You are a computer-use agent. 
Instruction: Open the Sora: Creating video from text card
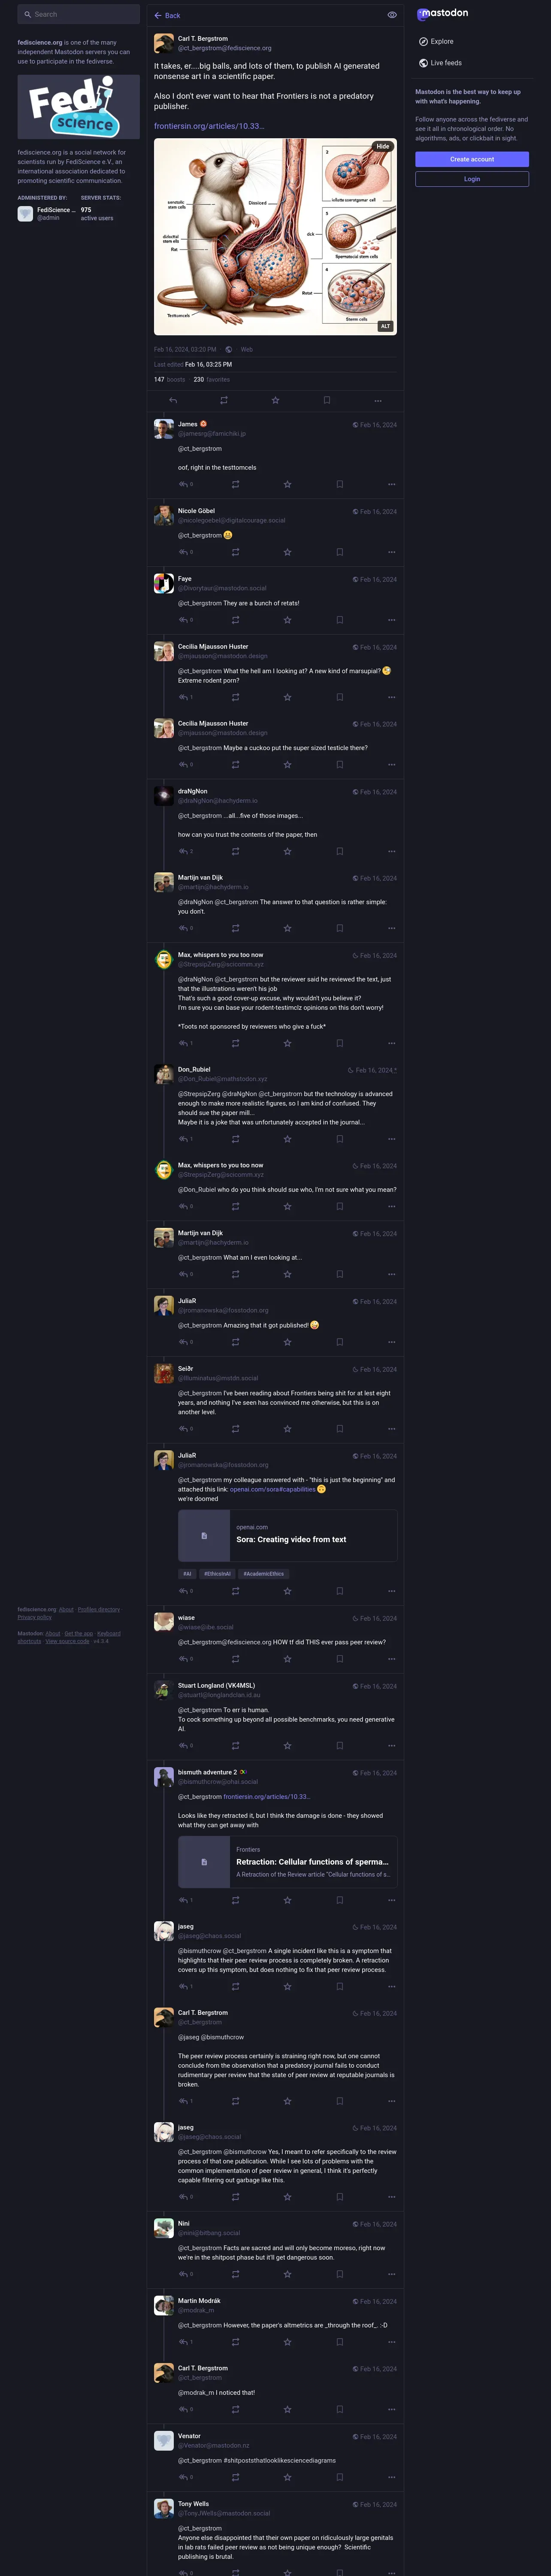point(287,1535)
